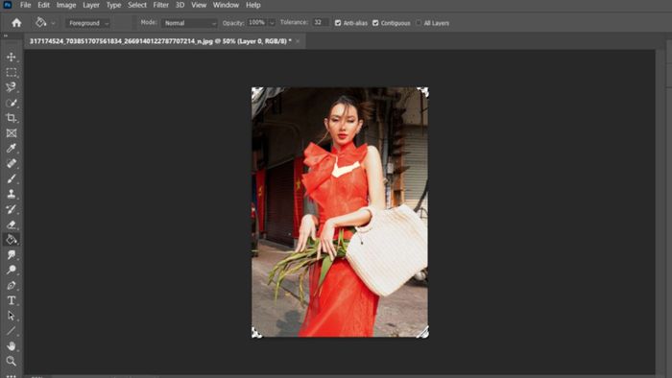This screenshot has height=378, width=672.
Task: Click the Tolerance 32 input field
Action: [x=321, y=22]
